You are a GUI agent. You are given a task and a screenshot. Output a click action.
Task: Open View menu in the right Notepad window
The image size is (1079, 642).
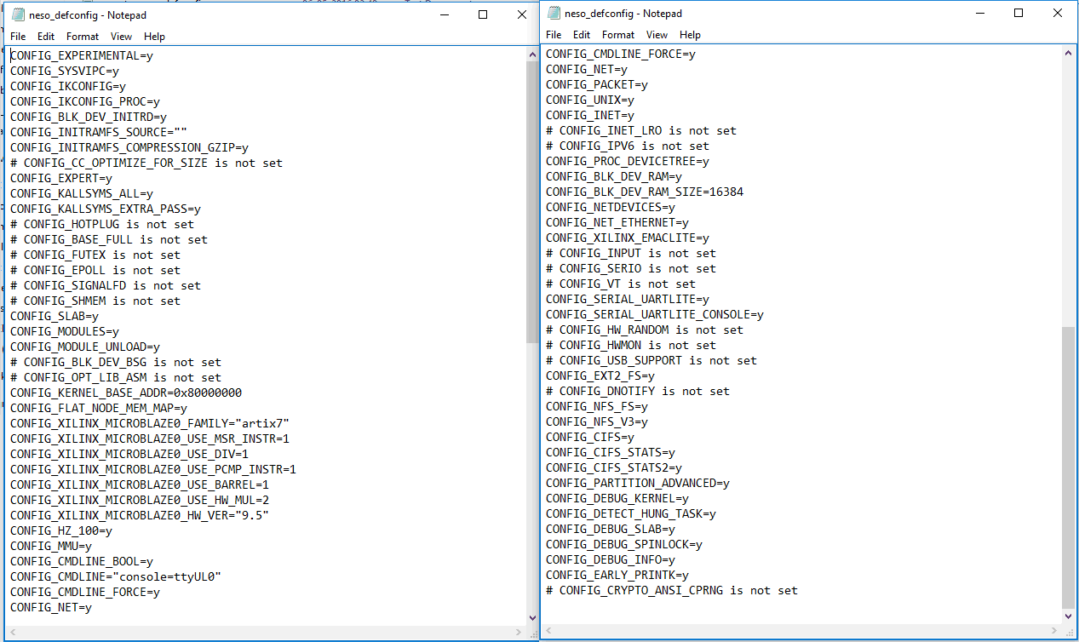[657, 35]
